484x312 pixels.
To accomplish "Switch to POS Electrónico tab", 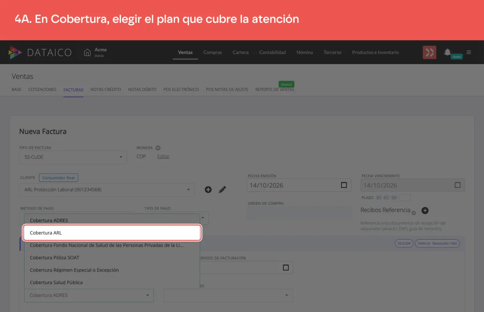I will 181,89.
